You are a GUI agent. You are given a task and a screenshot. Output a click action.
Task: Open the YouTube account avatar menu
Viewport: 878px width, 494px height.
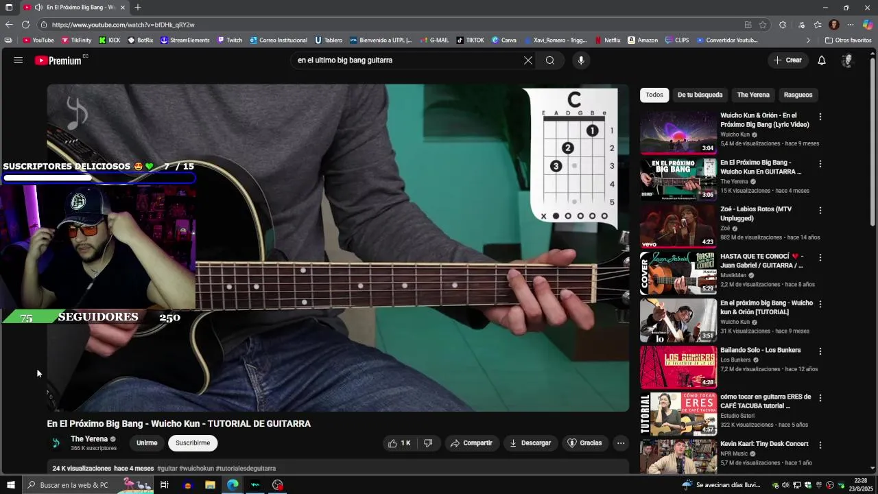tap(847, 60)
